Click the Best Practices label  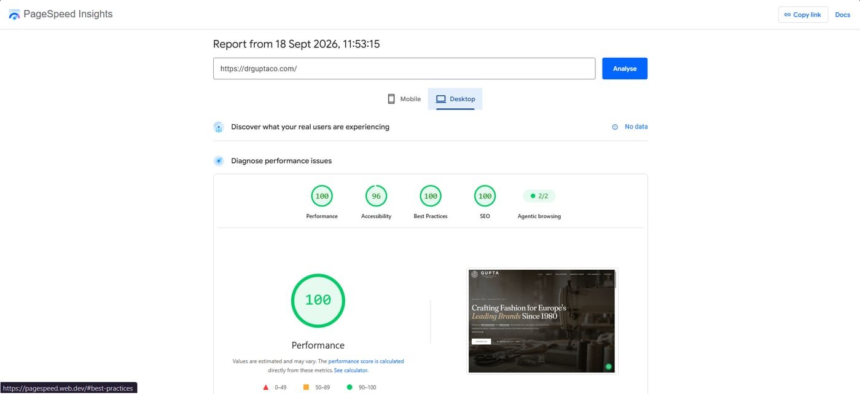(x=431, y=216)
